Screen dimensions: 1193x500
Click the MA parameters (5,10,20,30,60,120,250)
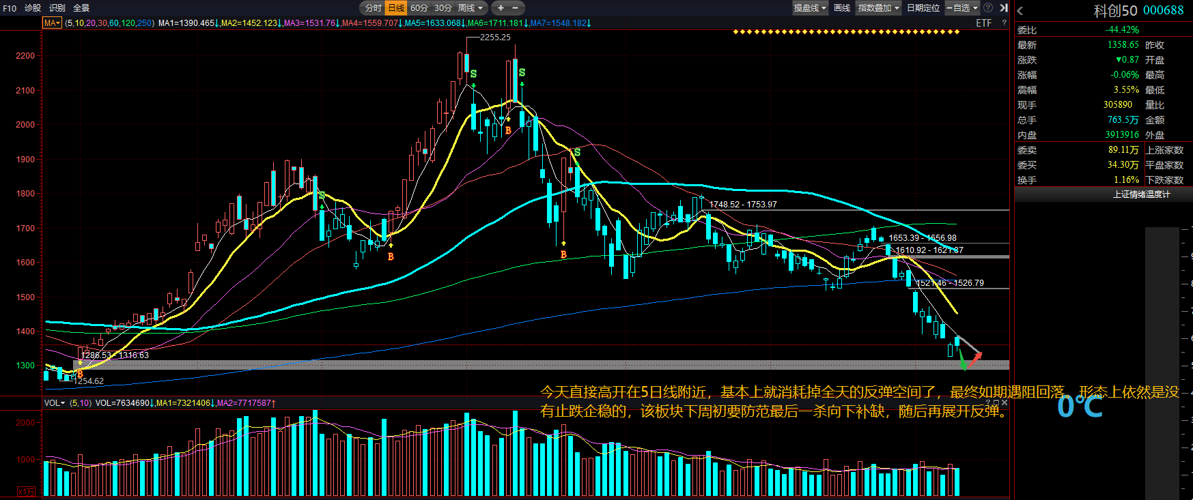(x=110, y=23)
